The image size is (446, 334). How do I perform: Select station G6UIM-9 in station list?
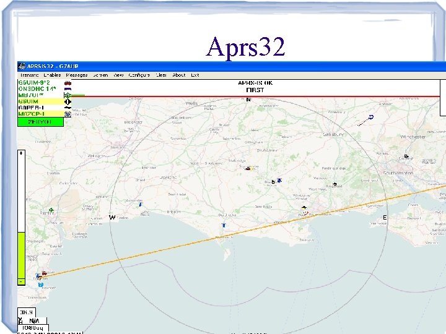(x=40, y=83)
